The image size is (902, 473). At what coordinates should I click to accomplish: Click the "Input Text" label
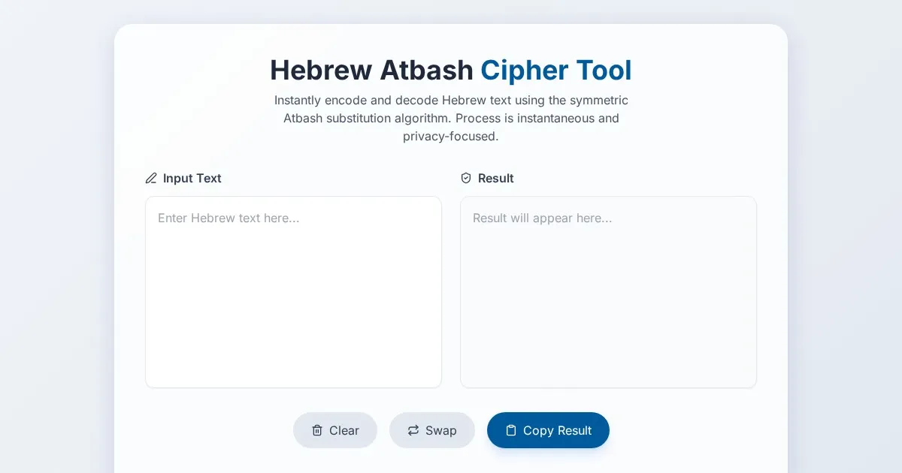coord(192,178)
